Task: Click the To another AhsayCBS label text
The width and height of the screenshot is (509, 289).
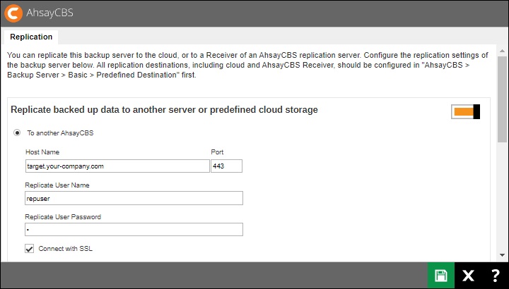Action: coord(60,133)
